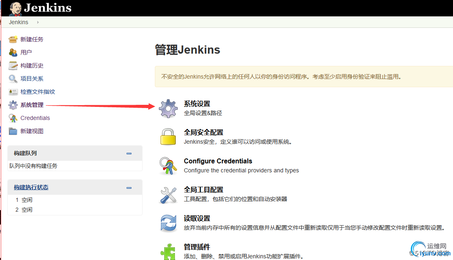Open the 系统设置 large gear icon
Screen dimensions: 453x260
point(168,109)
